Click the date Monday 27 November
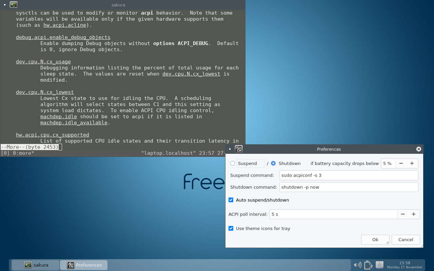Screen dimensions: 434x271 pyautogui.click(x=405, y=267)
